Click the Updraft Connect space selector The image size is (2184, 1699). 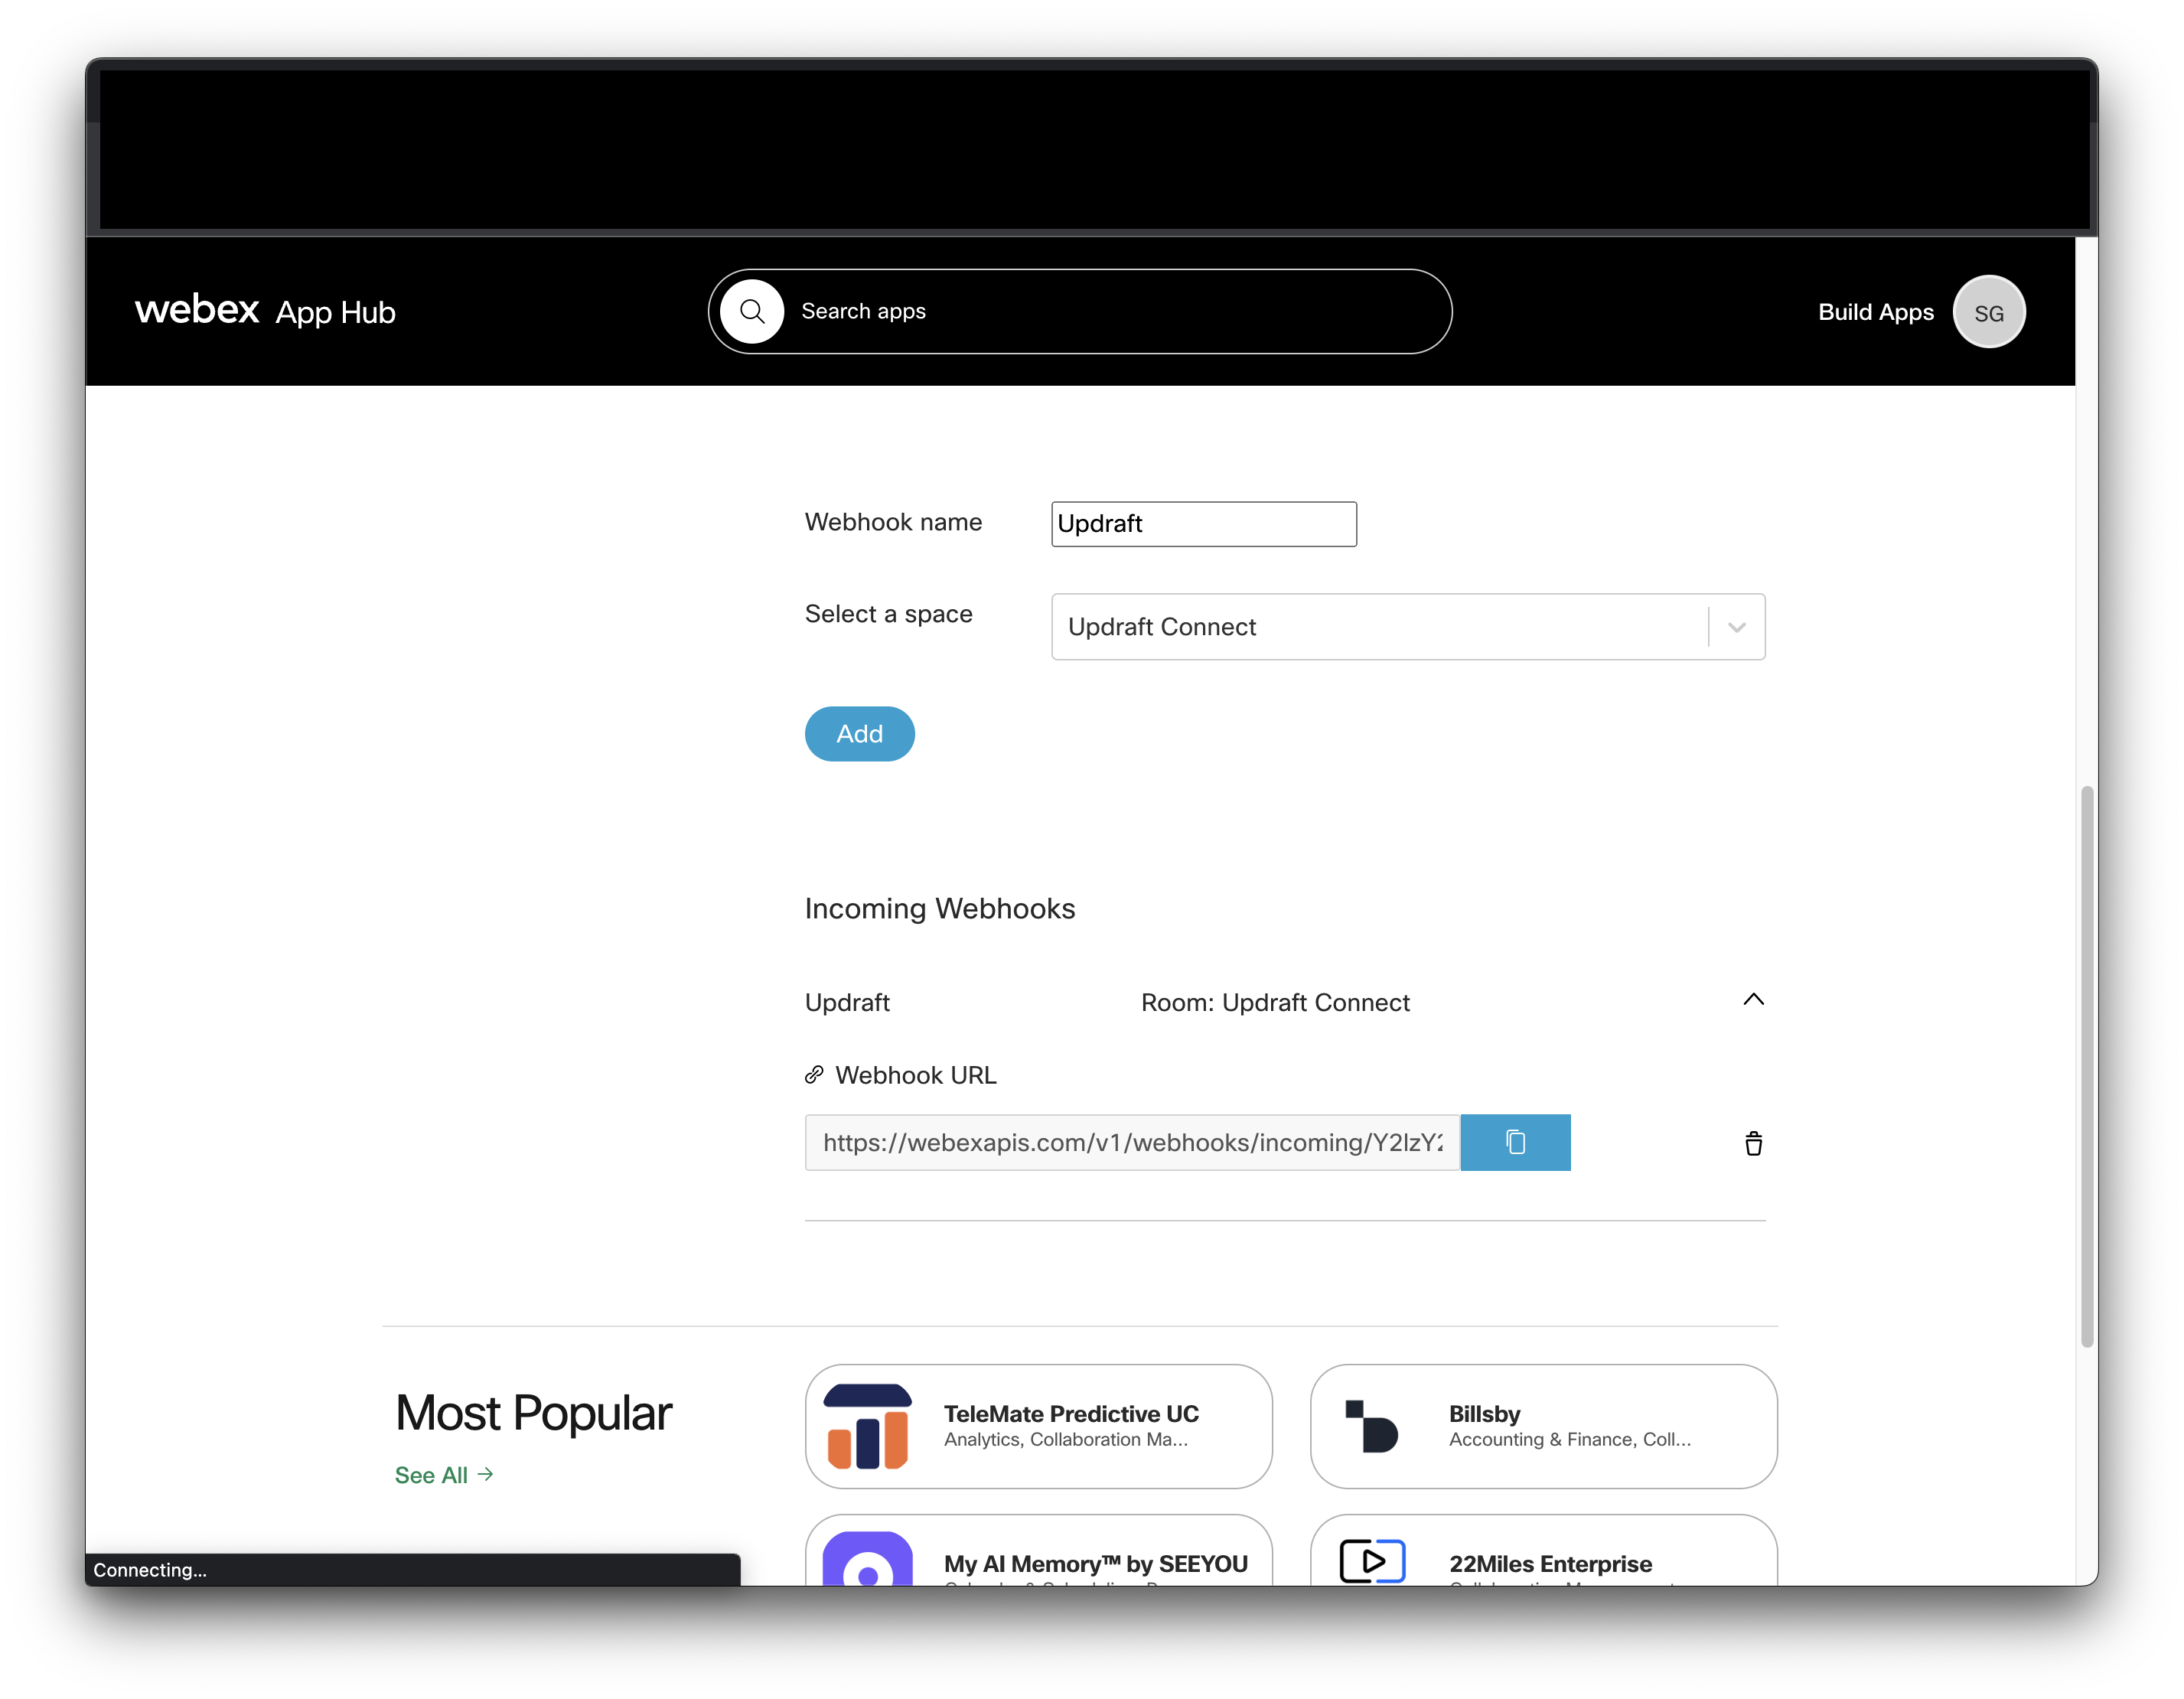coord(1378,627)
